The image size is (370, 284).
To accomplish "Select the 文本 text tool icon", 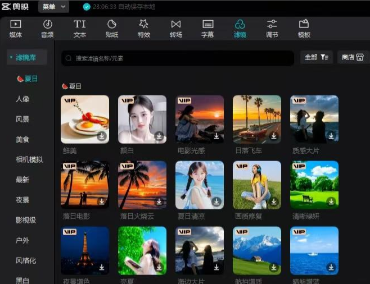I will pyautogui.click(x=79, y=24).
